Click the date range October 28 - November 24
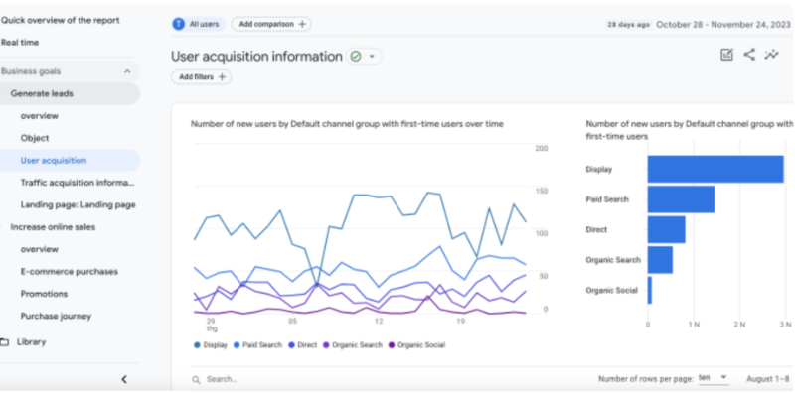Screen dimensions: 795x393 coord(723,24)
